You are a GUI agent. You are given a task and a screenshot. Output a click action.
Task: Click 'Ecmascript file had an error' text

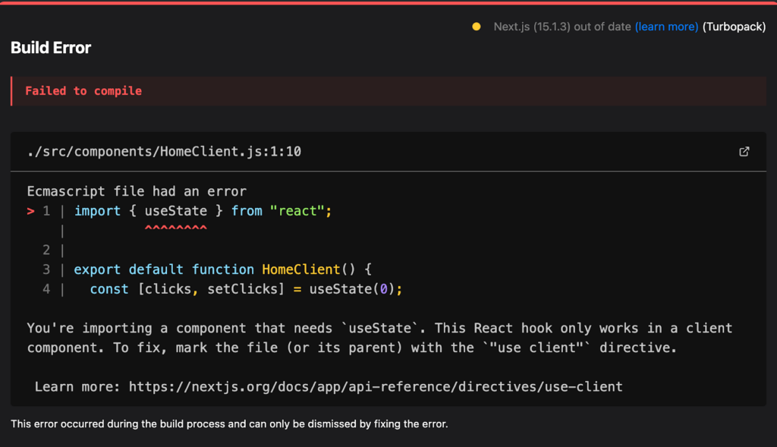[137, 191]
